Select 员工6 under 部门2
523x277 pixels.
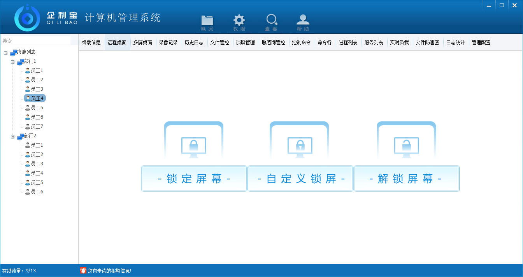point(37,192)
